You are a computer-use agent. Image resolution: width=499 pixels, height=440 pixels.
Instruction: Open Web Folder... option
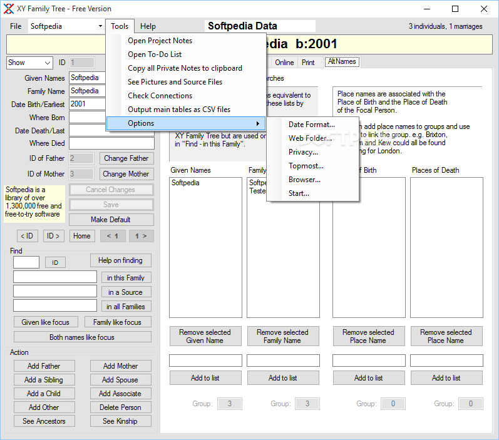click(x=312, y=138)
